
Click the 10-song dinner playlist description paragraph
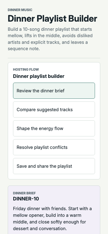pos(50,39)
